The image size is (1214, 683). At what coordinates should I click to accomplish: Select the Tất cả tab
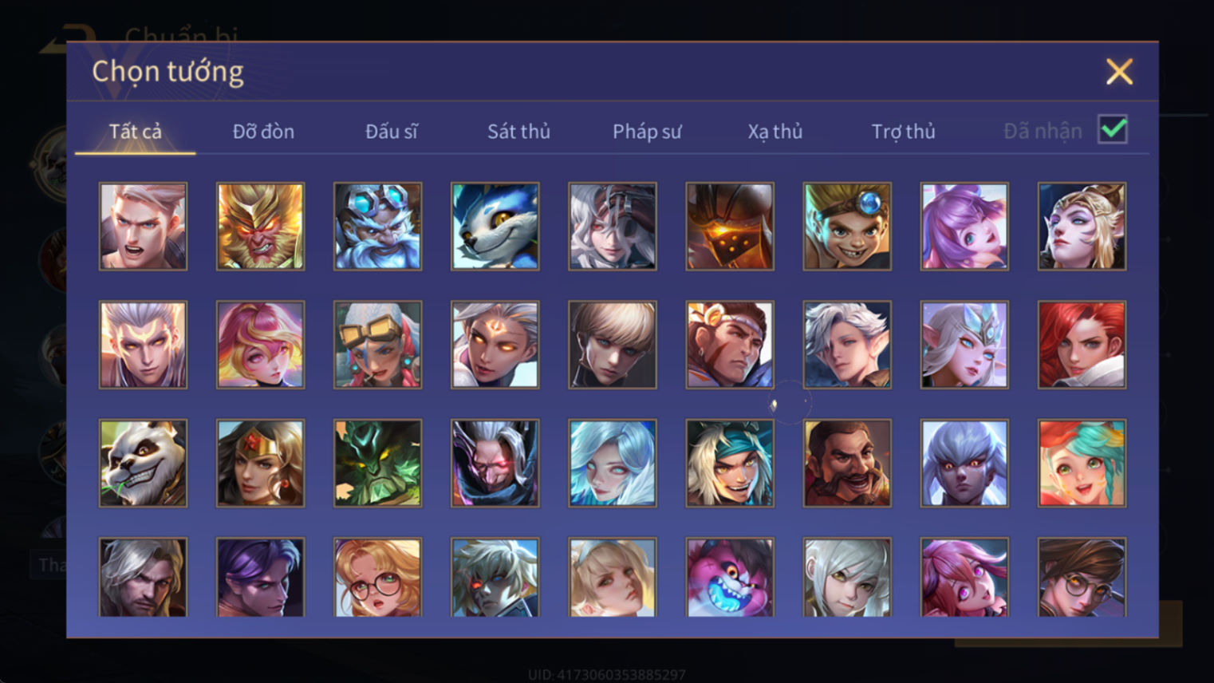(136, 132)
